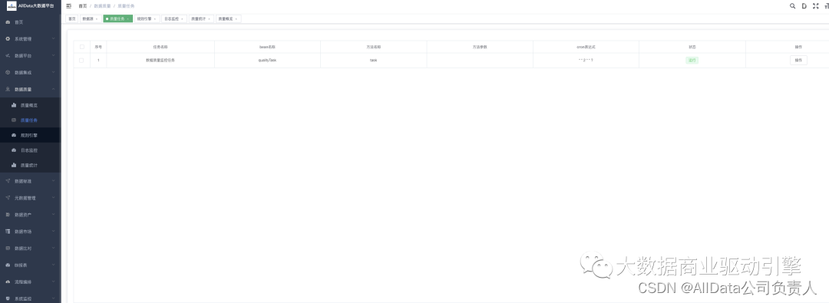Click the cron expression value cell
This screenshot has height=303, width=829.
click(586, 61)
